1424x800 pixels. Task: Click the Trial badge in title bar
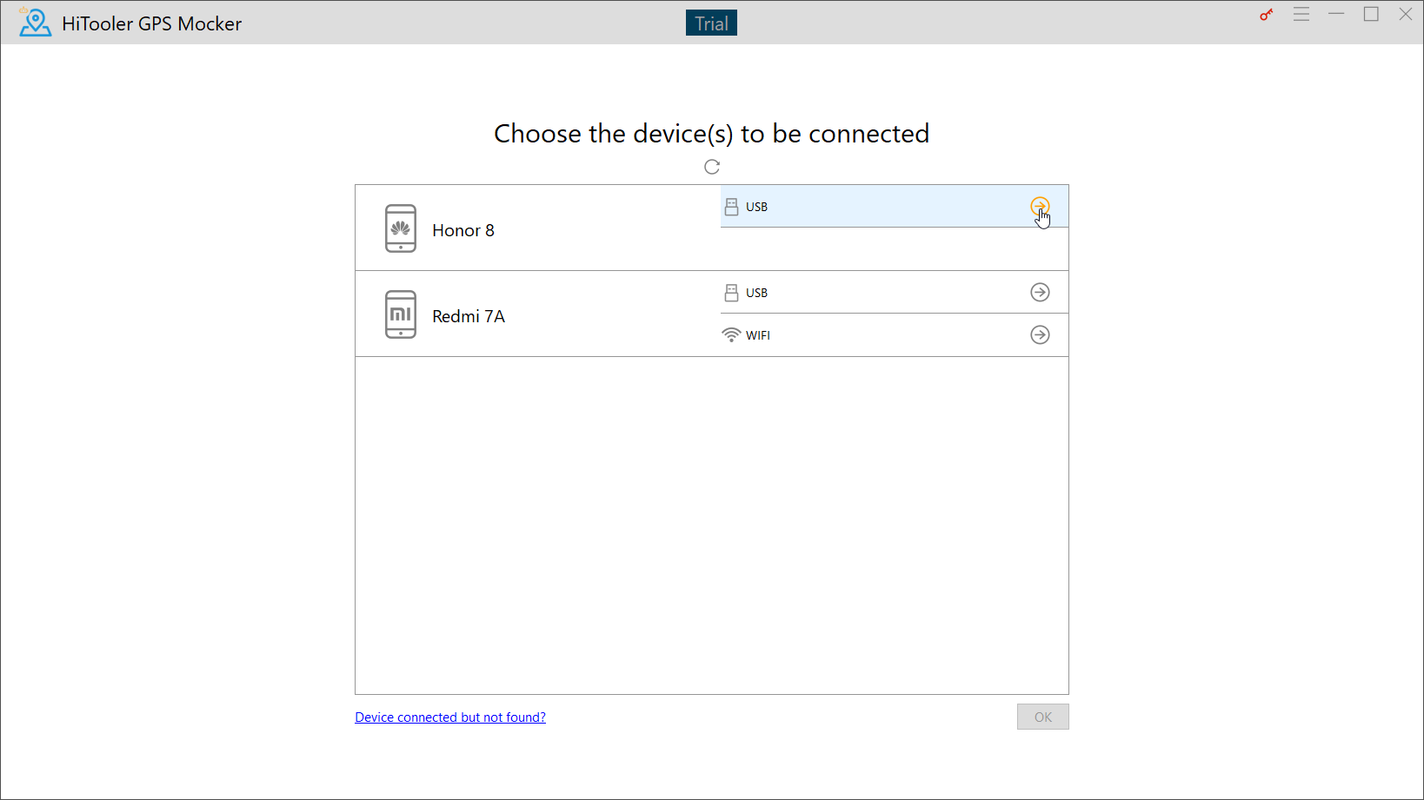[x=711, y=23]
